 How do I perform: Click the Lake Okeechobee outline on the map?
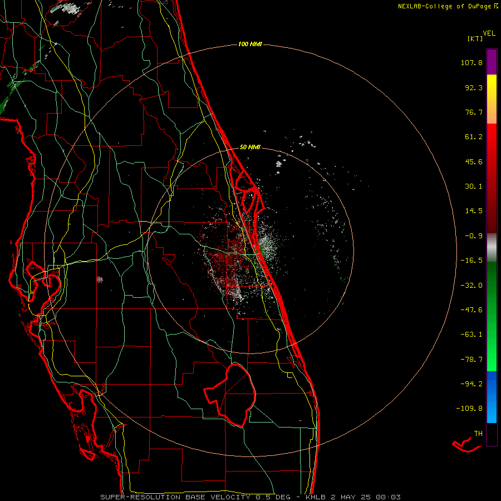pyautogui.click(x=230, y=395)
